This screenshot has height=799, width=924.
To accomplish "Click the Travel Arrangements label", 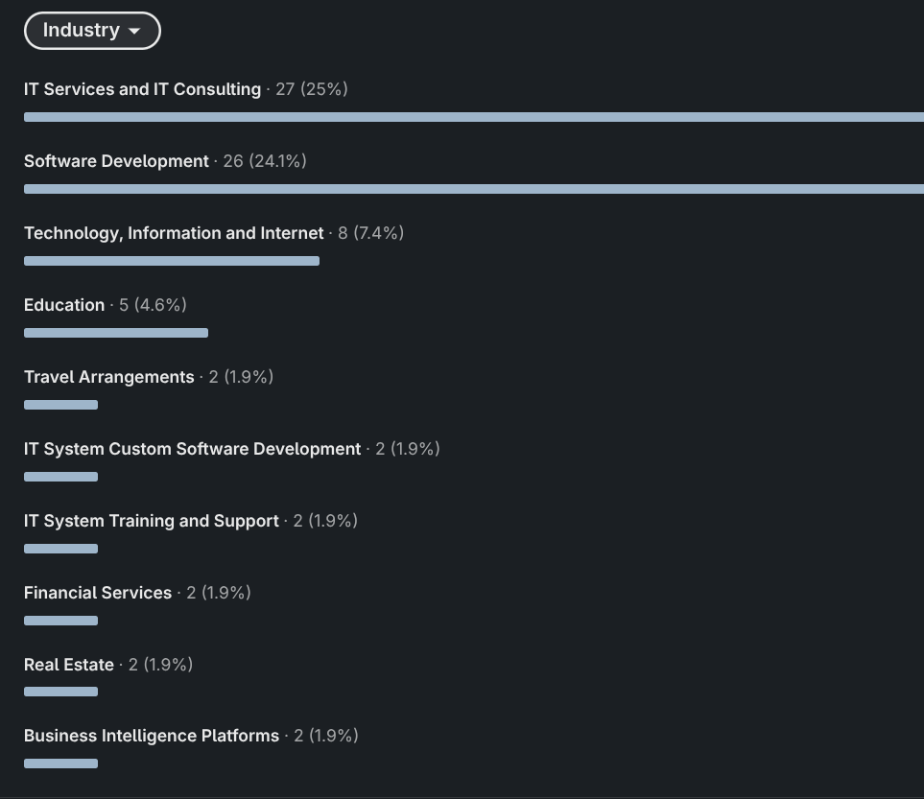I will [108, 377].
